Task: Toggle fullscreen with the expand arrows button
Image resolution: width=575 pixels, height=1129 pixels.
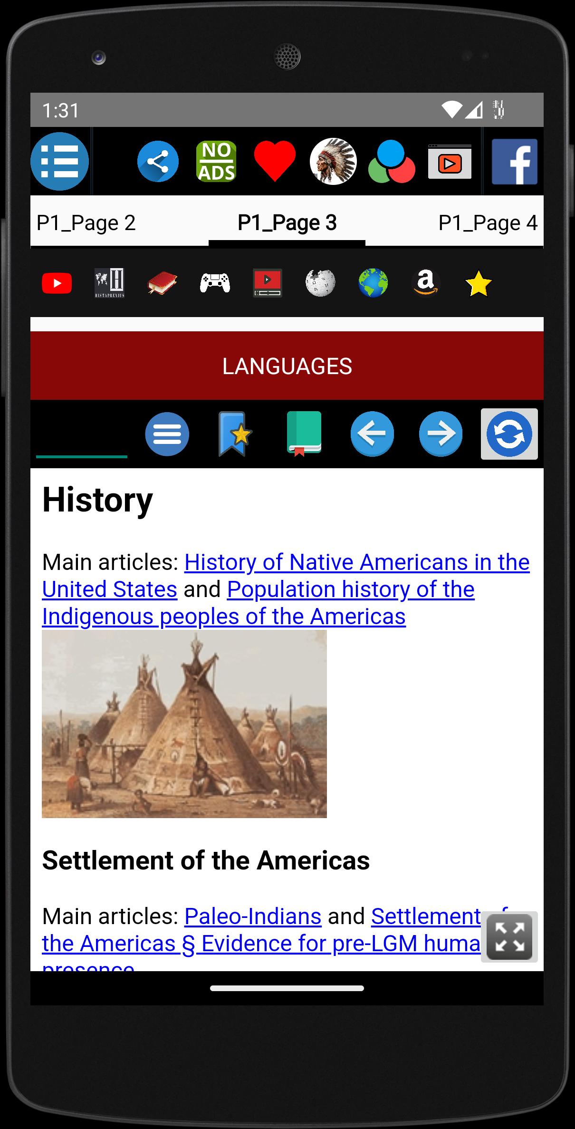Action: (509, 937)
